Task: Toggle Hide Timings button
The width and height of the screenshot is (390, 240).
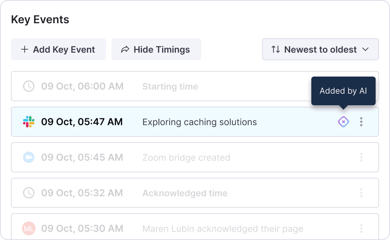Action: [x=156, y=49]
